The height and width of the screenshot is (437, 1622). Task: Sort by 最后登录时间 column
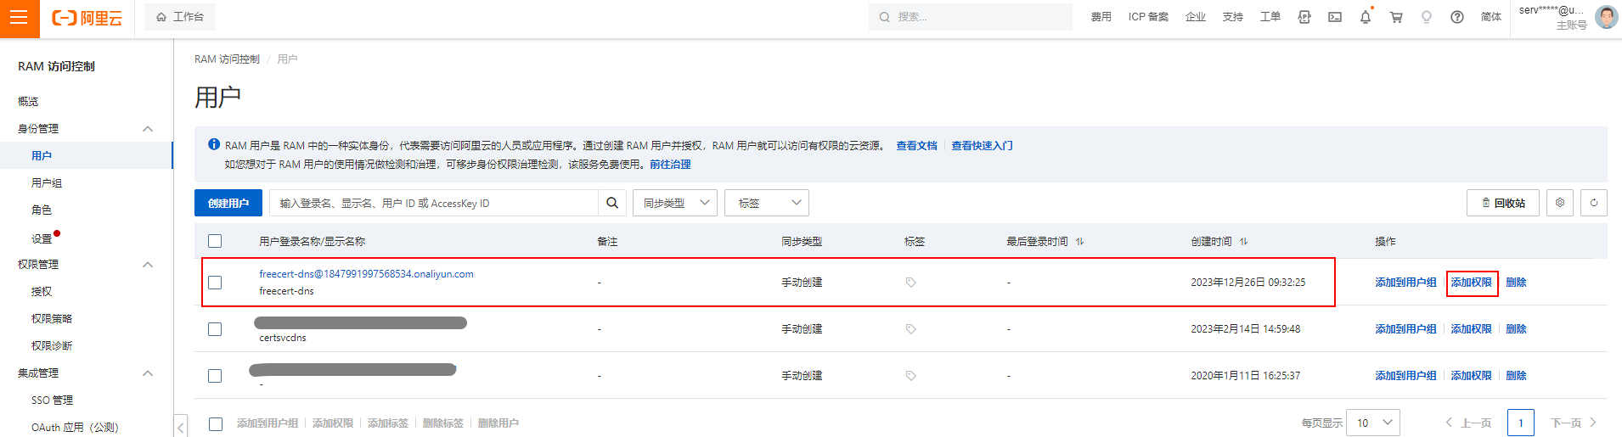[1079, 242]
